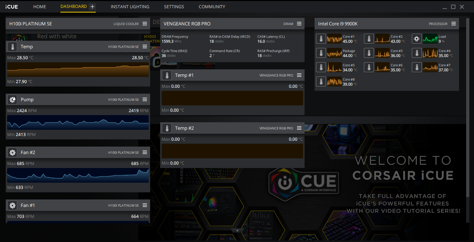Click the Command Rate 2 T value
Screen dimensions: 474x242
(x=212, y=56)
